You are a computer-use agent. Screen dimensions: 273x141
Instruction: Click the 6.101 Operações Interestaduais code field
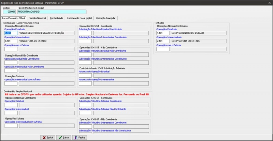[x=11, y=41]
